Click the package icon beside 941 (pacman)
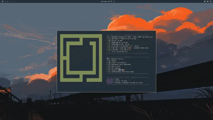 pyautogui.click(x=109, y=68)
